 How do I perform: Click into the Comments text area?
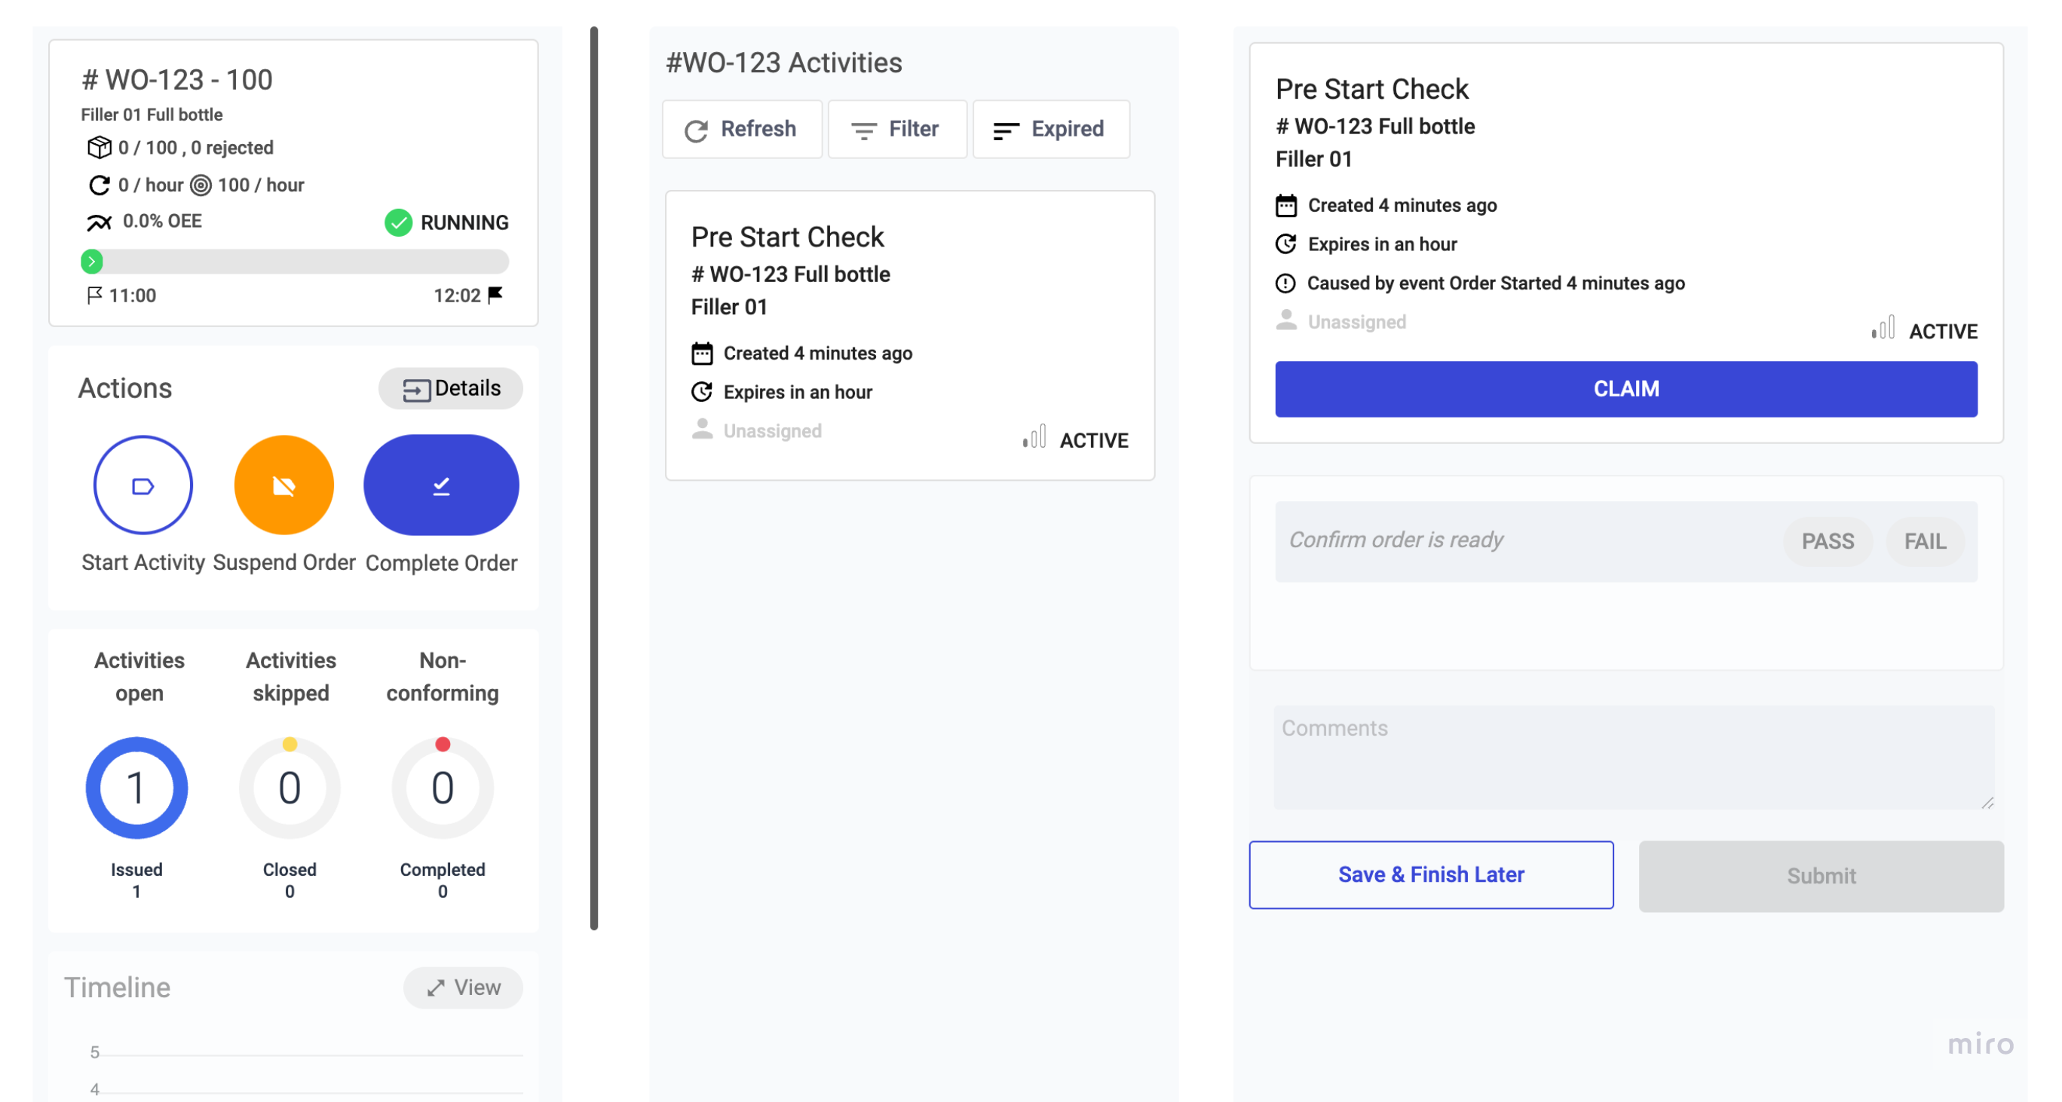[1633, 756]
